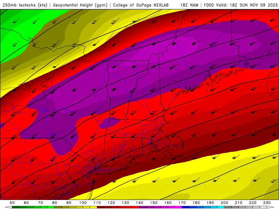The image size is (279, 209).
Task: Click the "F000" forecast hour text
Action: tap(209, 5)
